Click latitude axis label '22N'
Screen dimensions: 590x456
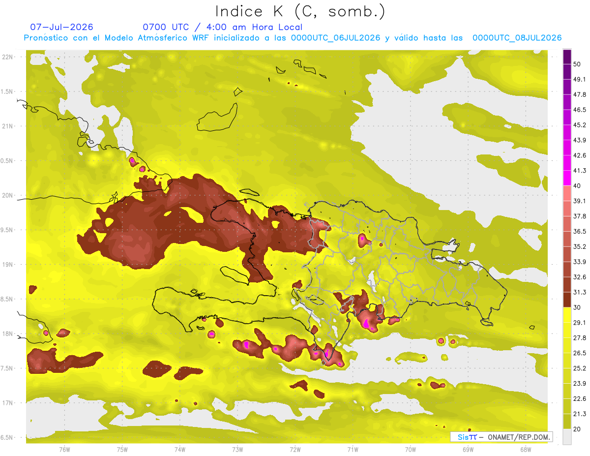[x=7, y=57]
